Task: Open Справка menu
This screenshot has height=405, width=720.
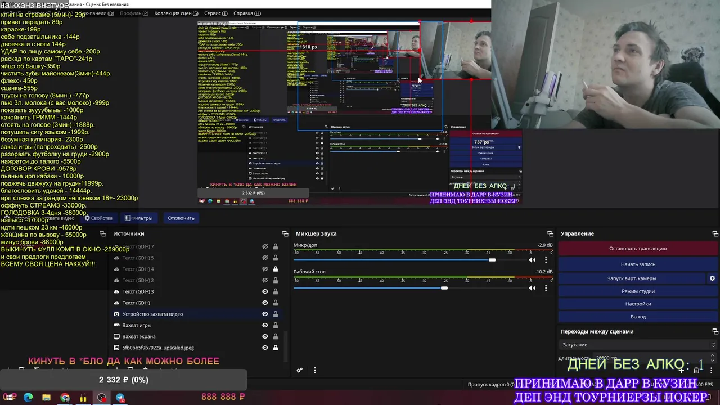Action: (x=247, y=13)
